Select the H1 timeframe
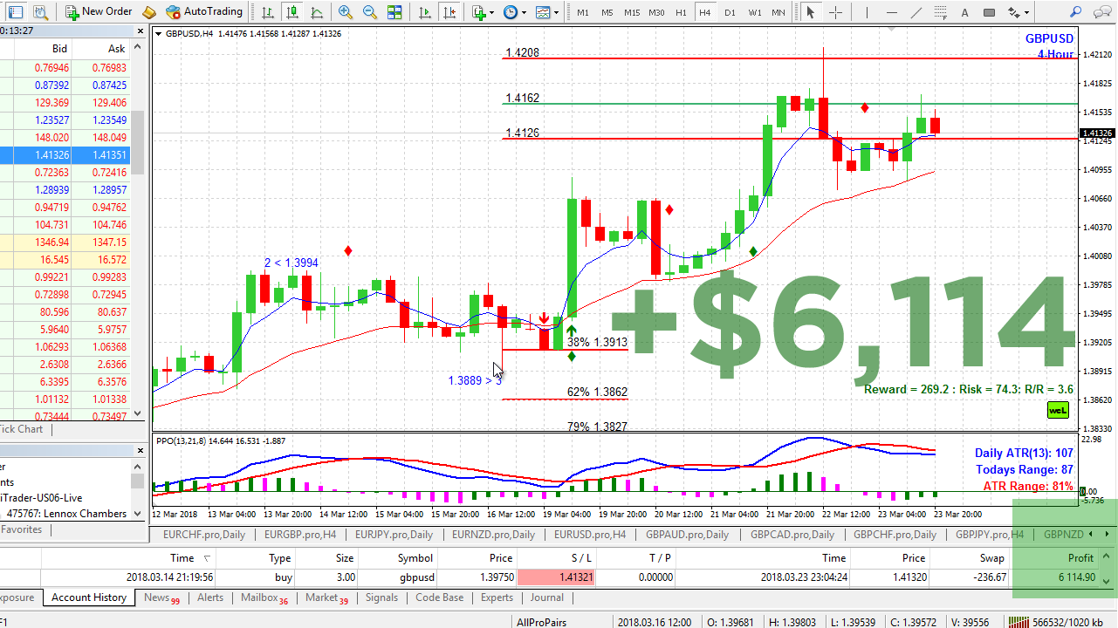 point(681,12)
